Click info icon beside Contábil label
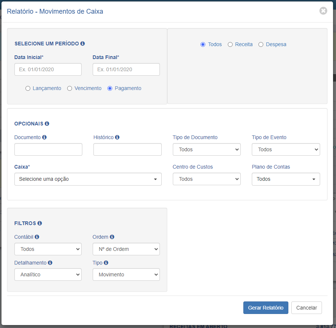This screenshot has height=328, width=336. (37, 237)
